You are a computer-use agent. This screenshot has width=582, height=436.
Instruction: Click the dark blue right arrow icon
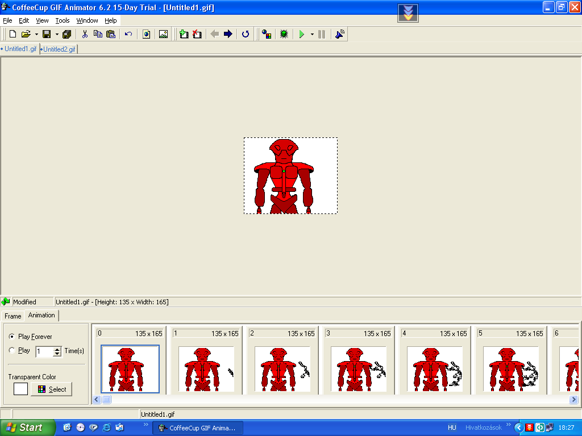228,34
